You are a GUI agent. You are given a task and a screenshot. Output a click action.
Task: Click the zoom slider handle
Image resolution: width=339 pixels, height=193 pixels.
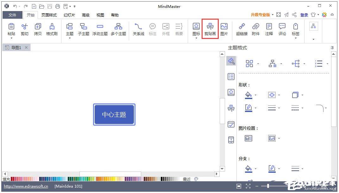pyautogui.click(x=268, y=186)
